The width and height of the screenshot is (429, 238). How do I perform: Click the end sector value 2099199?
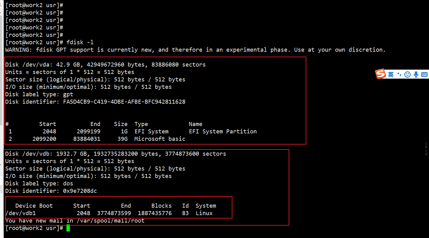point(89,132)
